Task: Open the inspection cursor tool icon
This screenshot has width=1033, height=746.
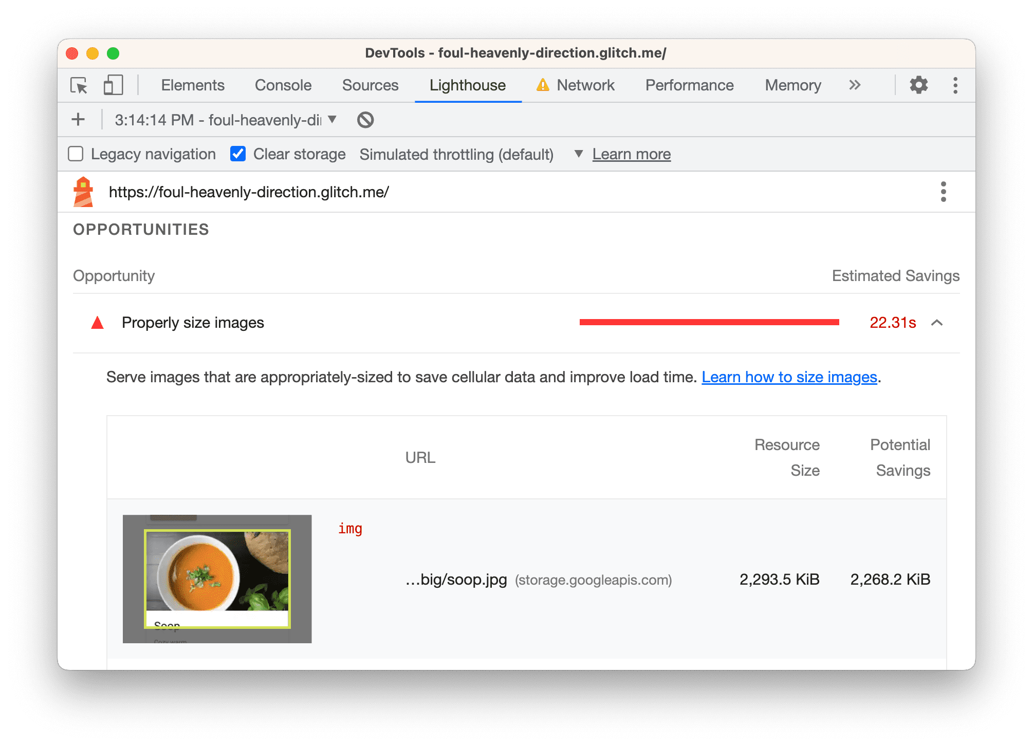Action: (80, 85)
